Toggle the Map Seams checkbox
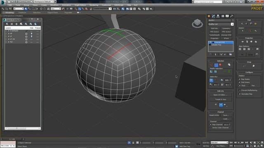 tap(239, 79)
